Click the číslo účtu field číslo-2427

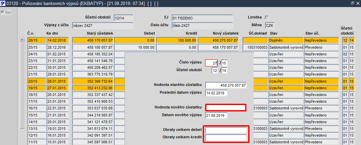[x=202, y=26]
